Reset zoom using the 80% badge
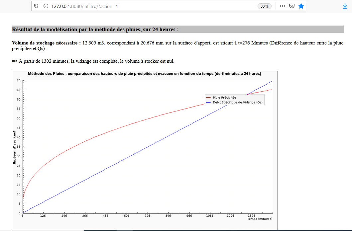This screenshot has height=231, width=352. click(x=265, y=6)
